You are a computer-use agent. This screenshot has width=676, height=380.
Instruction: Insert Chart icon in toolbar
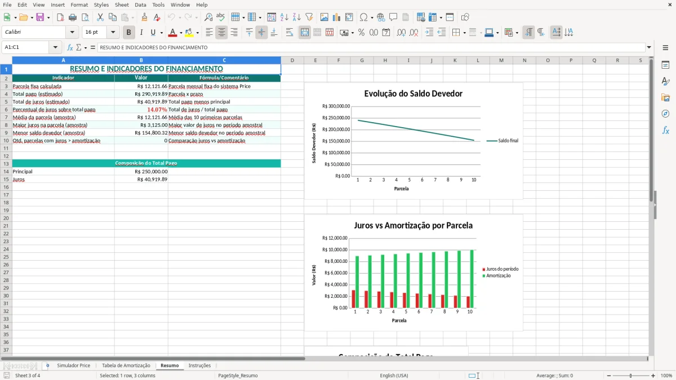[337, 17]
